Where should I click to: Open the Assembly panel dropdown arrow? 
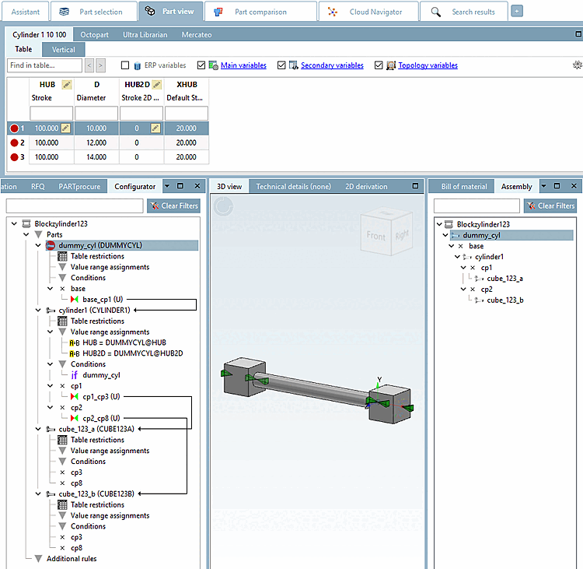(543, 186)
